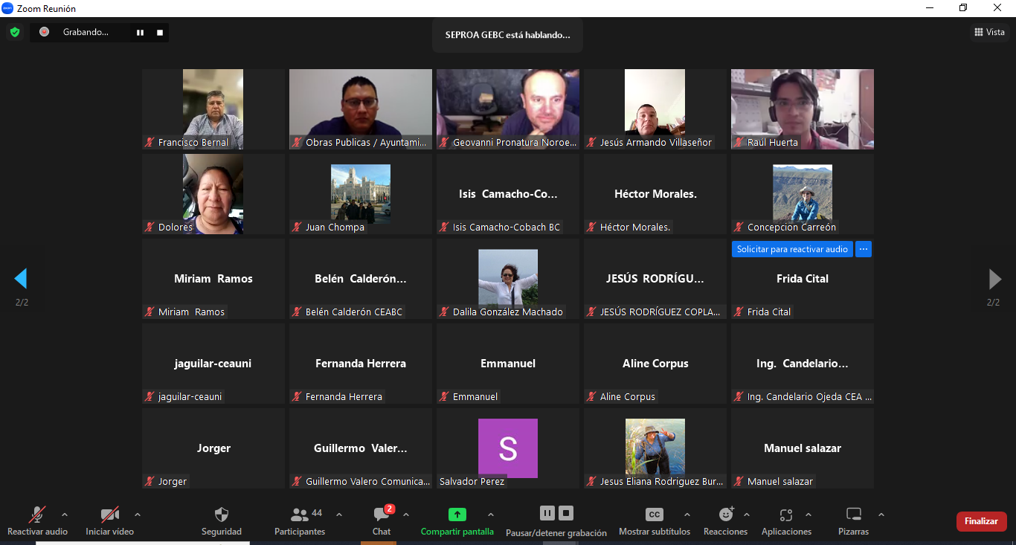
Task: Click Solicitar para reactivar audio button
Action: [x=792, y=249]
